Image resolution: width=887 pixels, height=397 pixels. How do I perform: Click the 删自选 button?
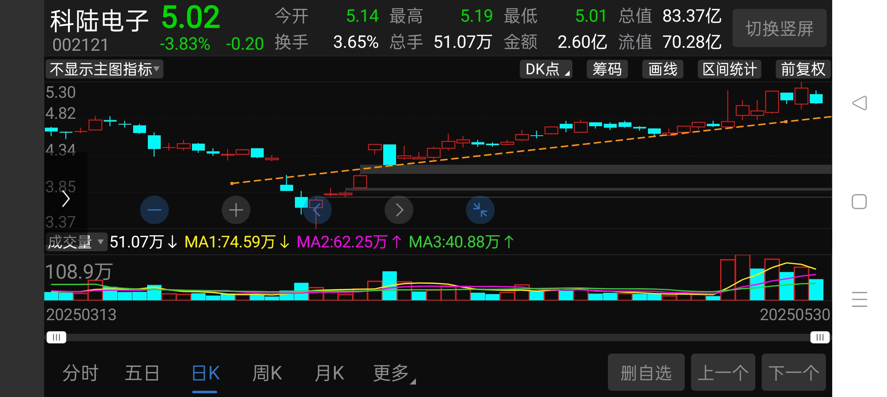click(646, 372)
